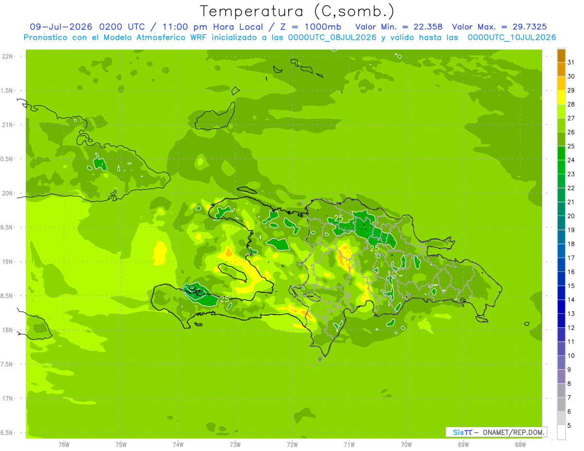Click the legend scale label '20'
The width and height of the screenshot is (584, 451).
pyautogui.click(x=571, y=216)
